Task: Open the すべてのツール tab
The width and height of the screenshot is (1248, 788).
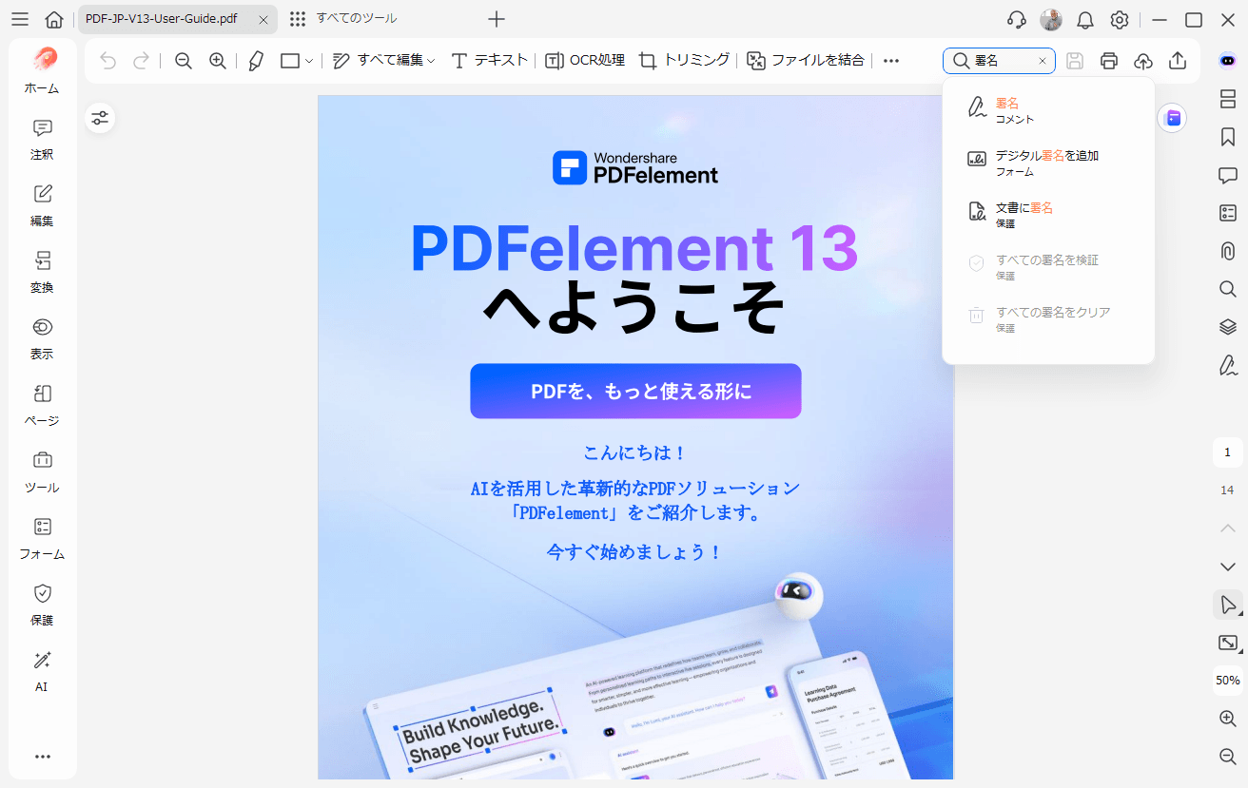Action: pos(344,19)
